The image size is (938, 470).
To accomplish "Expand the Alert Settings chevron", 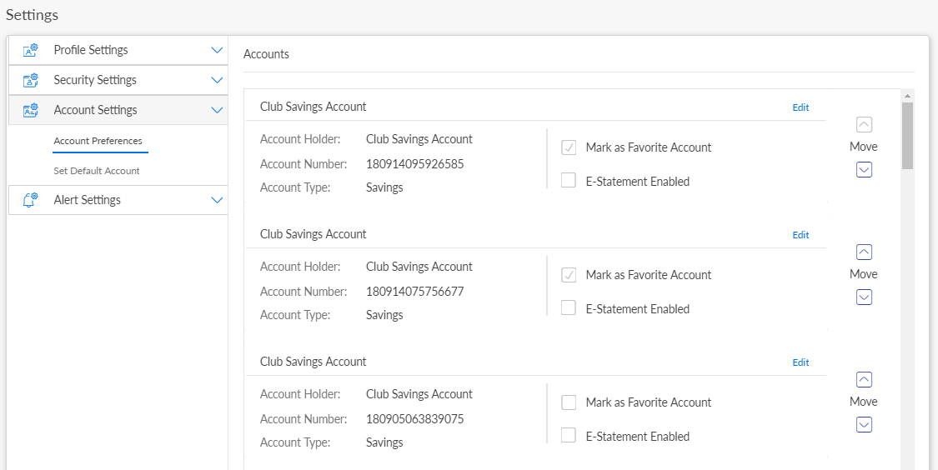I will pos(217,200).
